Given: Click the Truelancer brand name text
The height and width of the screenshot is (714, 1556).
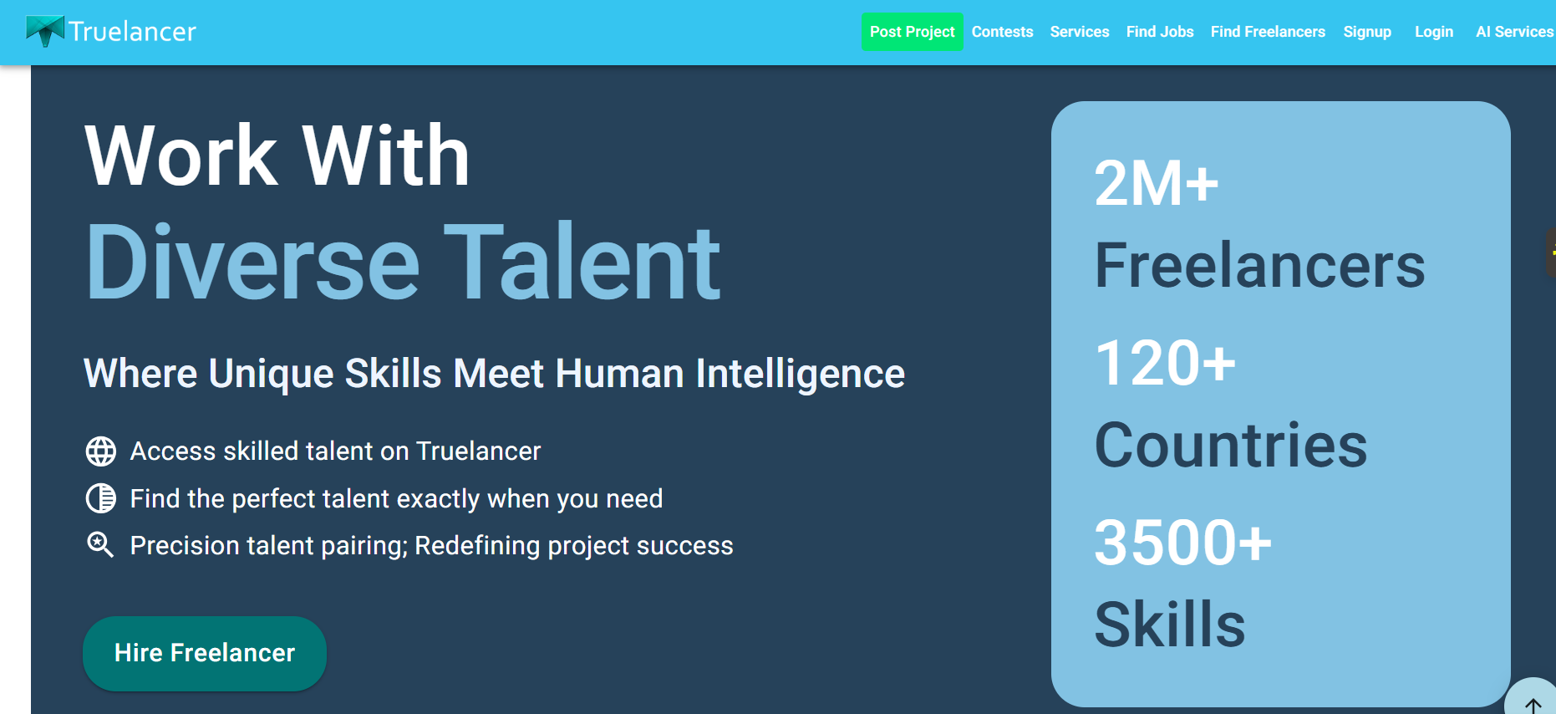Looking at the screenshot, I should pos(132,32).
